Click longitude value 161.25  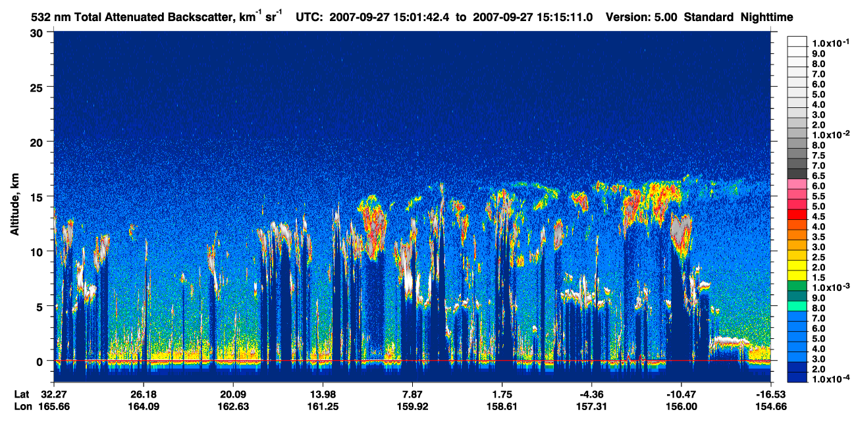(322, 407)
